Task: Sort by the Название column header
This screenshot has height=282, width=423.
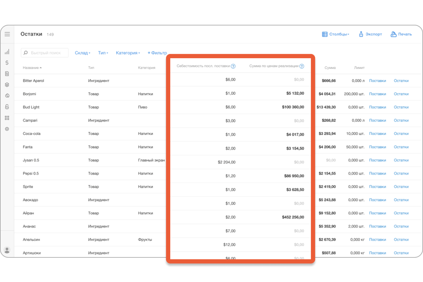Action: (x=32, y=68)
